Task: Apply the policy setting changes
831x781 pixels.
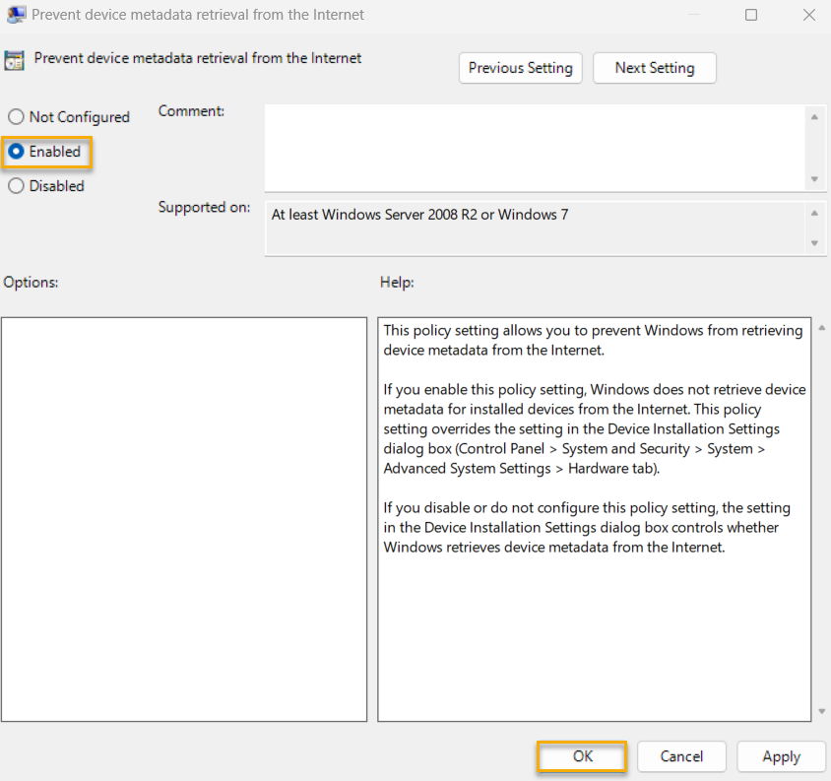Action: coord(781,756)
